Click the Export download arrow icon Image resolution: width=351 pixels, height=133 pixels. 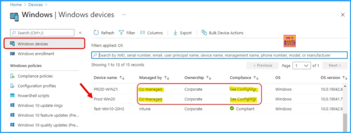click(175, 33)
